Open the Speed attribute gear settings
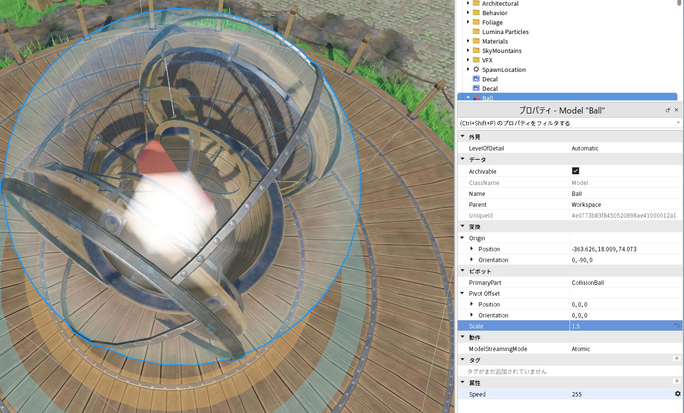This screenshot has height=413, width=684. (678, 394)
